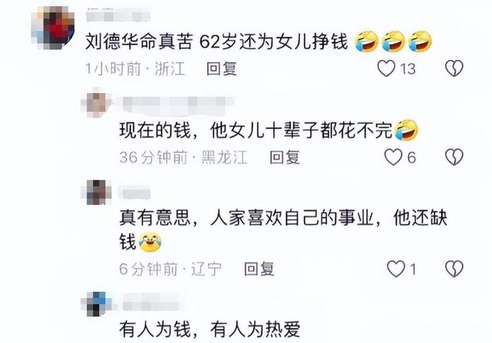The height and width of the screenshot is (343, 492).
Task: Dislike the Zhejiang comment with broken heart
Action: (454, 68)
